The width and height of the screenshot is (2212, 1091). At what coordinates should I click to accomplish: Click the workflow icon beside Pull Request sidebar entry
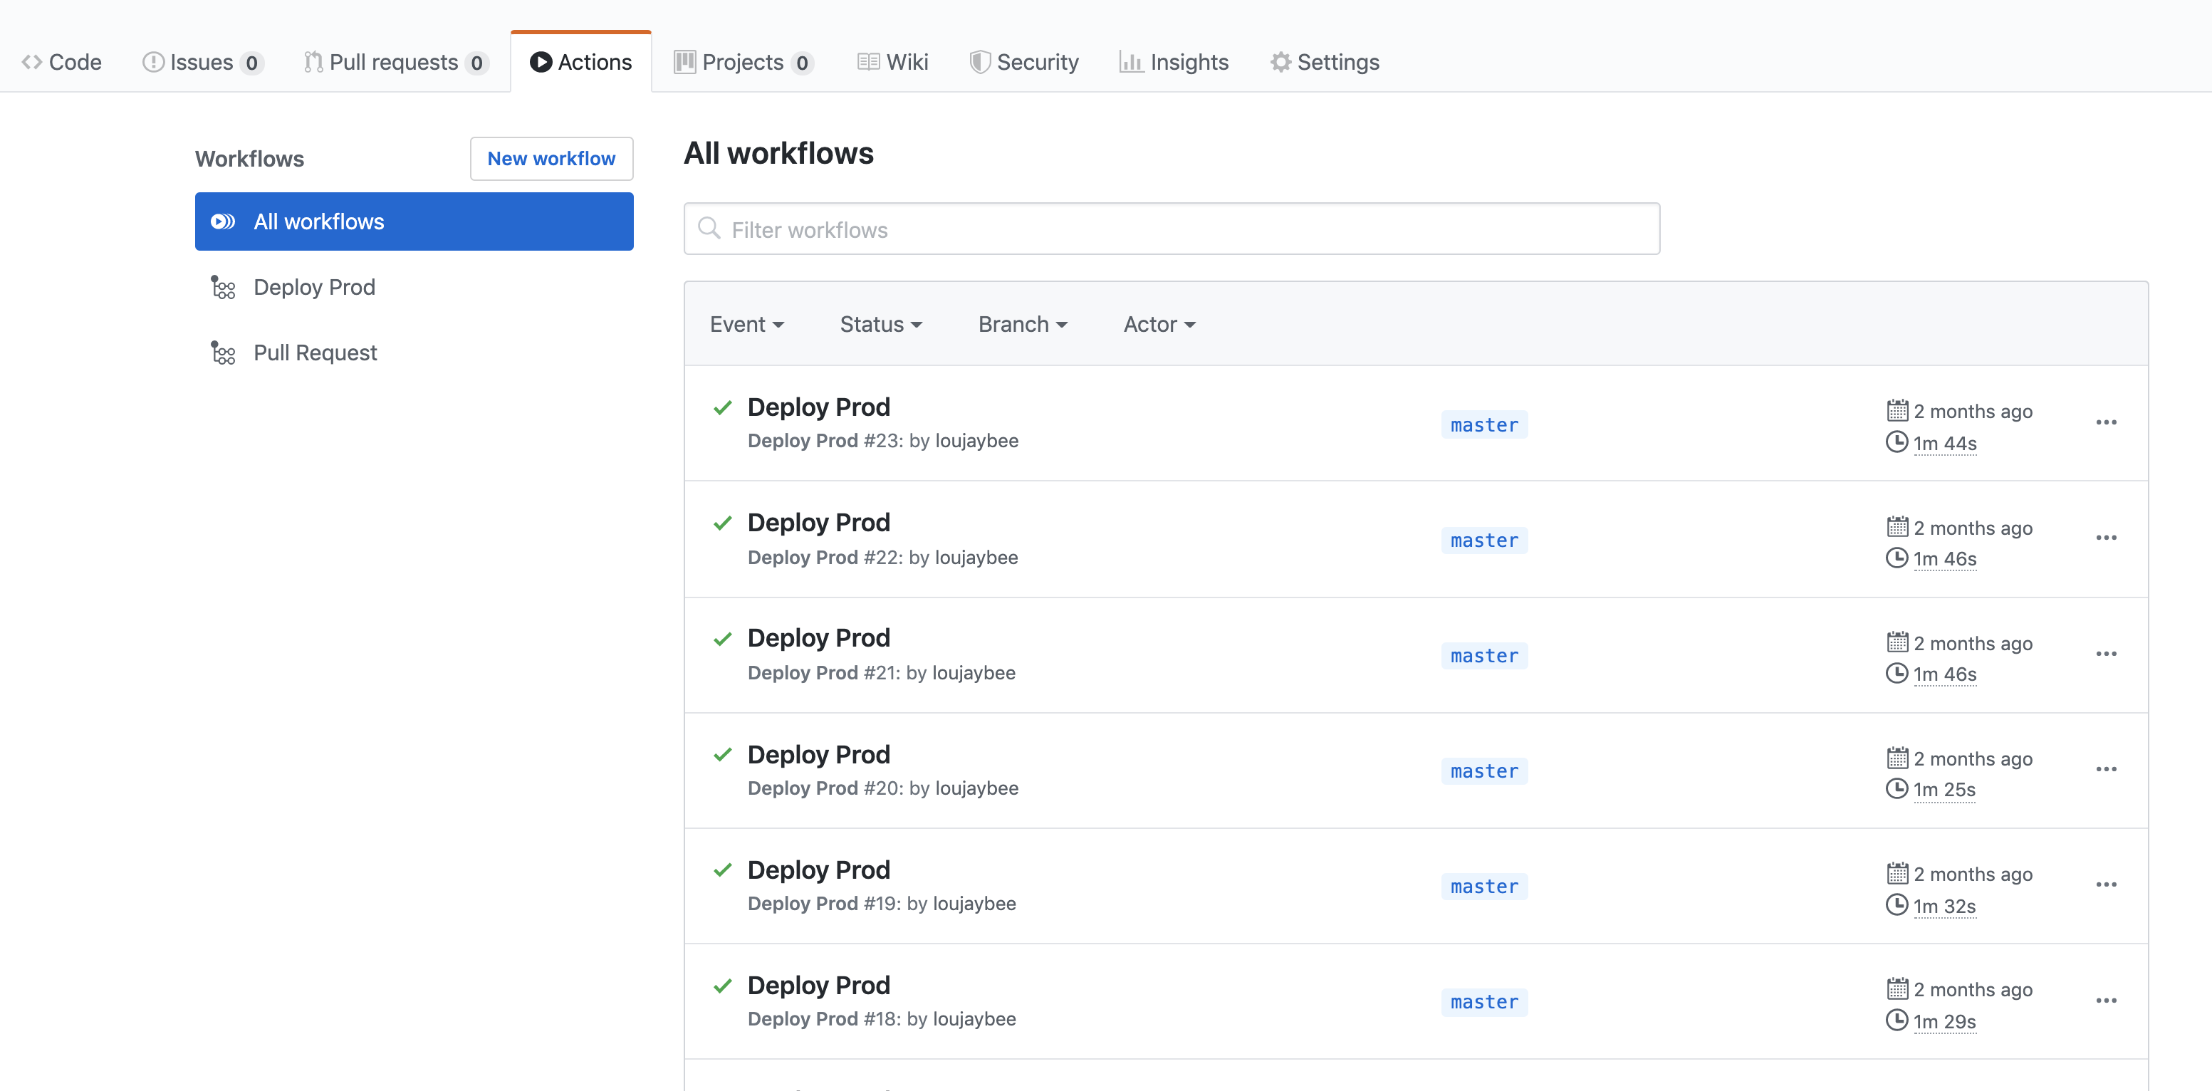point(222,352)
